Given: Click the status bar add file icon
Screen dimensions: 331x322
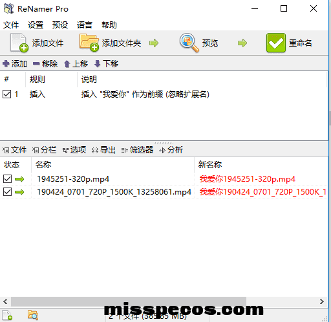Looking at the screenshot, I should tap(7, 315).
